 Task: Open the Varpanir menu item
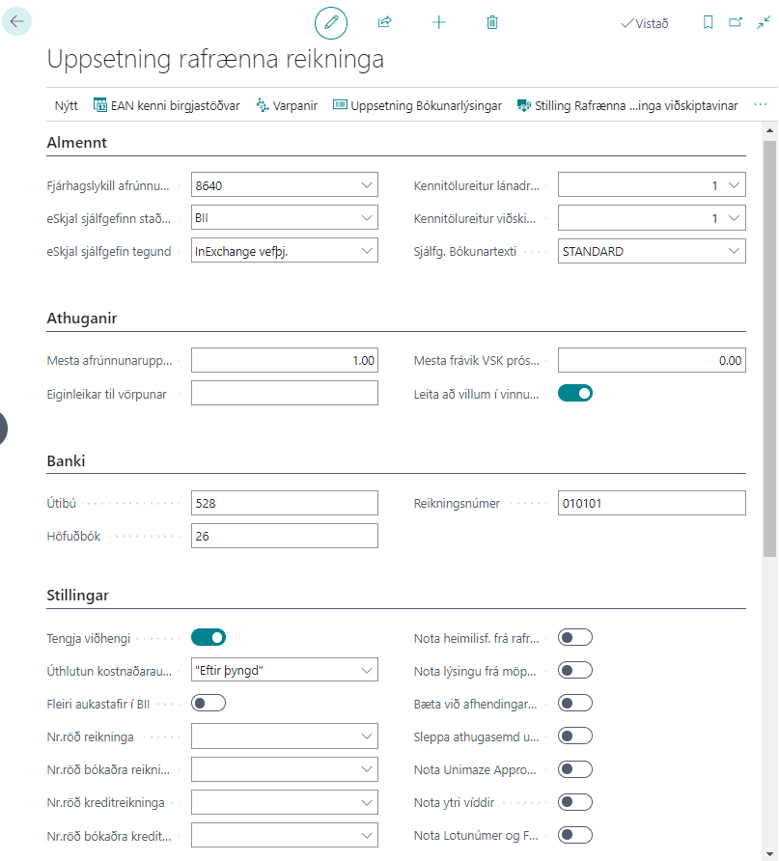point(287,106)
